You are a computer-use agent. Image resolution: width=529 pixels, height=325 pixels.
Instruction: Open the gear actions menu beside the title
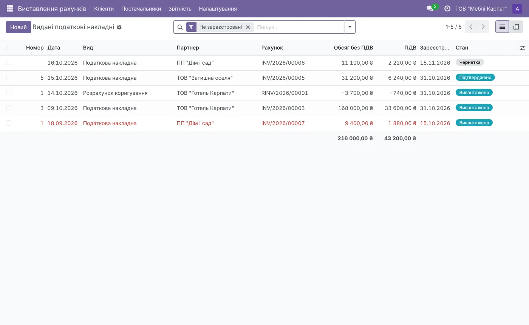click(119, 27)
